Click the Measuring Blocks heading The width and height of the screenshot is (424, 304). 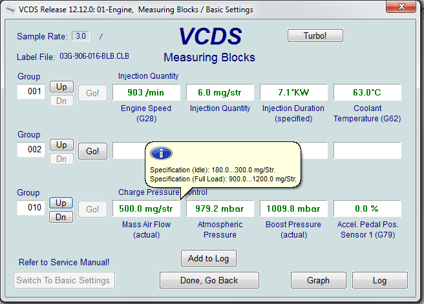[x=209, y=57]
